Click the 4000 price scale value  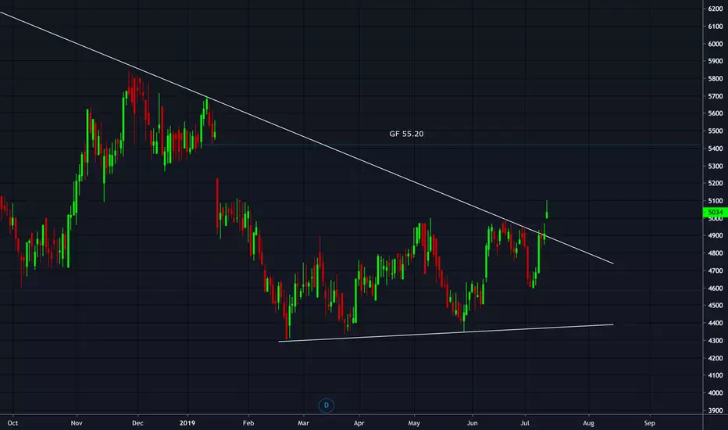click(x=716, y=392)
